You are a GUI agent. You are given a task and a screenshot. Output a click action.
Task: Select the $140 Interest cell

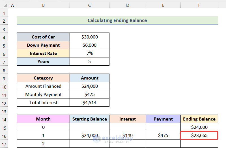point(128,136)
